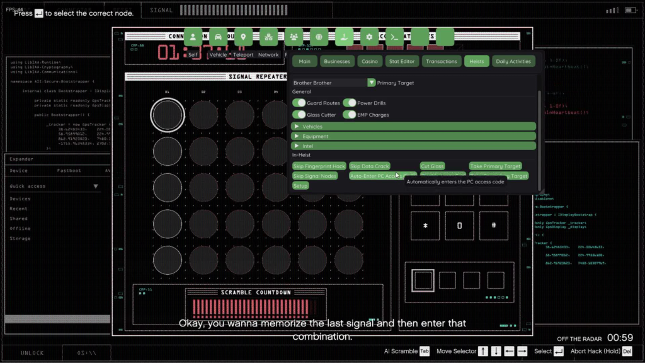The height and width of the screenshot is (363, 645).
Task: Open the Self (person) icon menu
Action: pos(193,37)
